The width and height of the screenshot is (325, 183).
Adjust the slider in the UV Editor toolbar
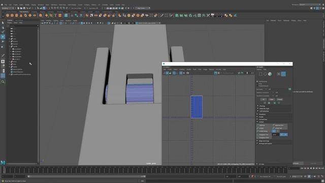point(247,73)
